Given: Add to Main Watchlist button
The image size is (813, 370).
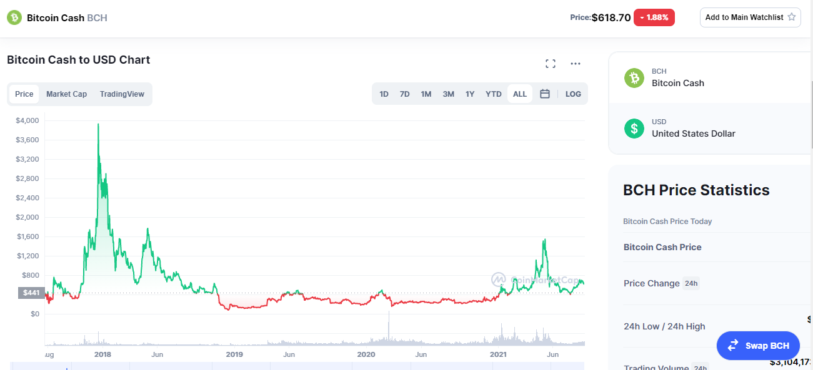Looking at the screenshot, I should click(x=751, y=17).
